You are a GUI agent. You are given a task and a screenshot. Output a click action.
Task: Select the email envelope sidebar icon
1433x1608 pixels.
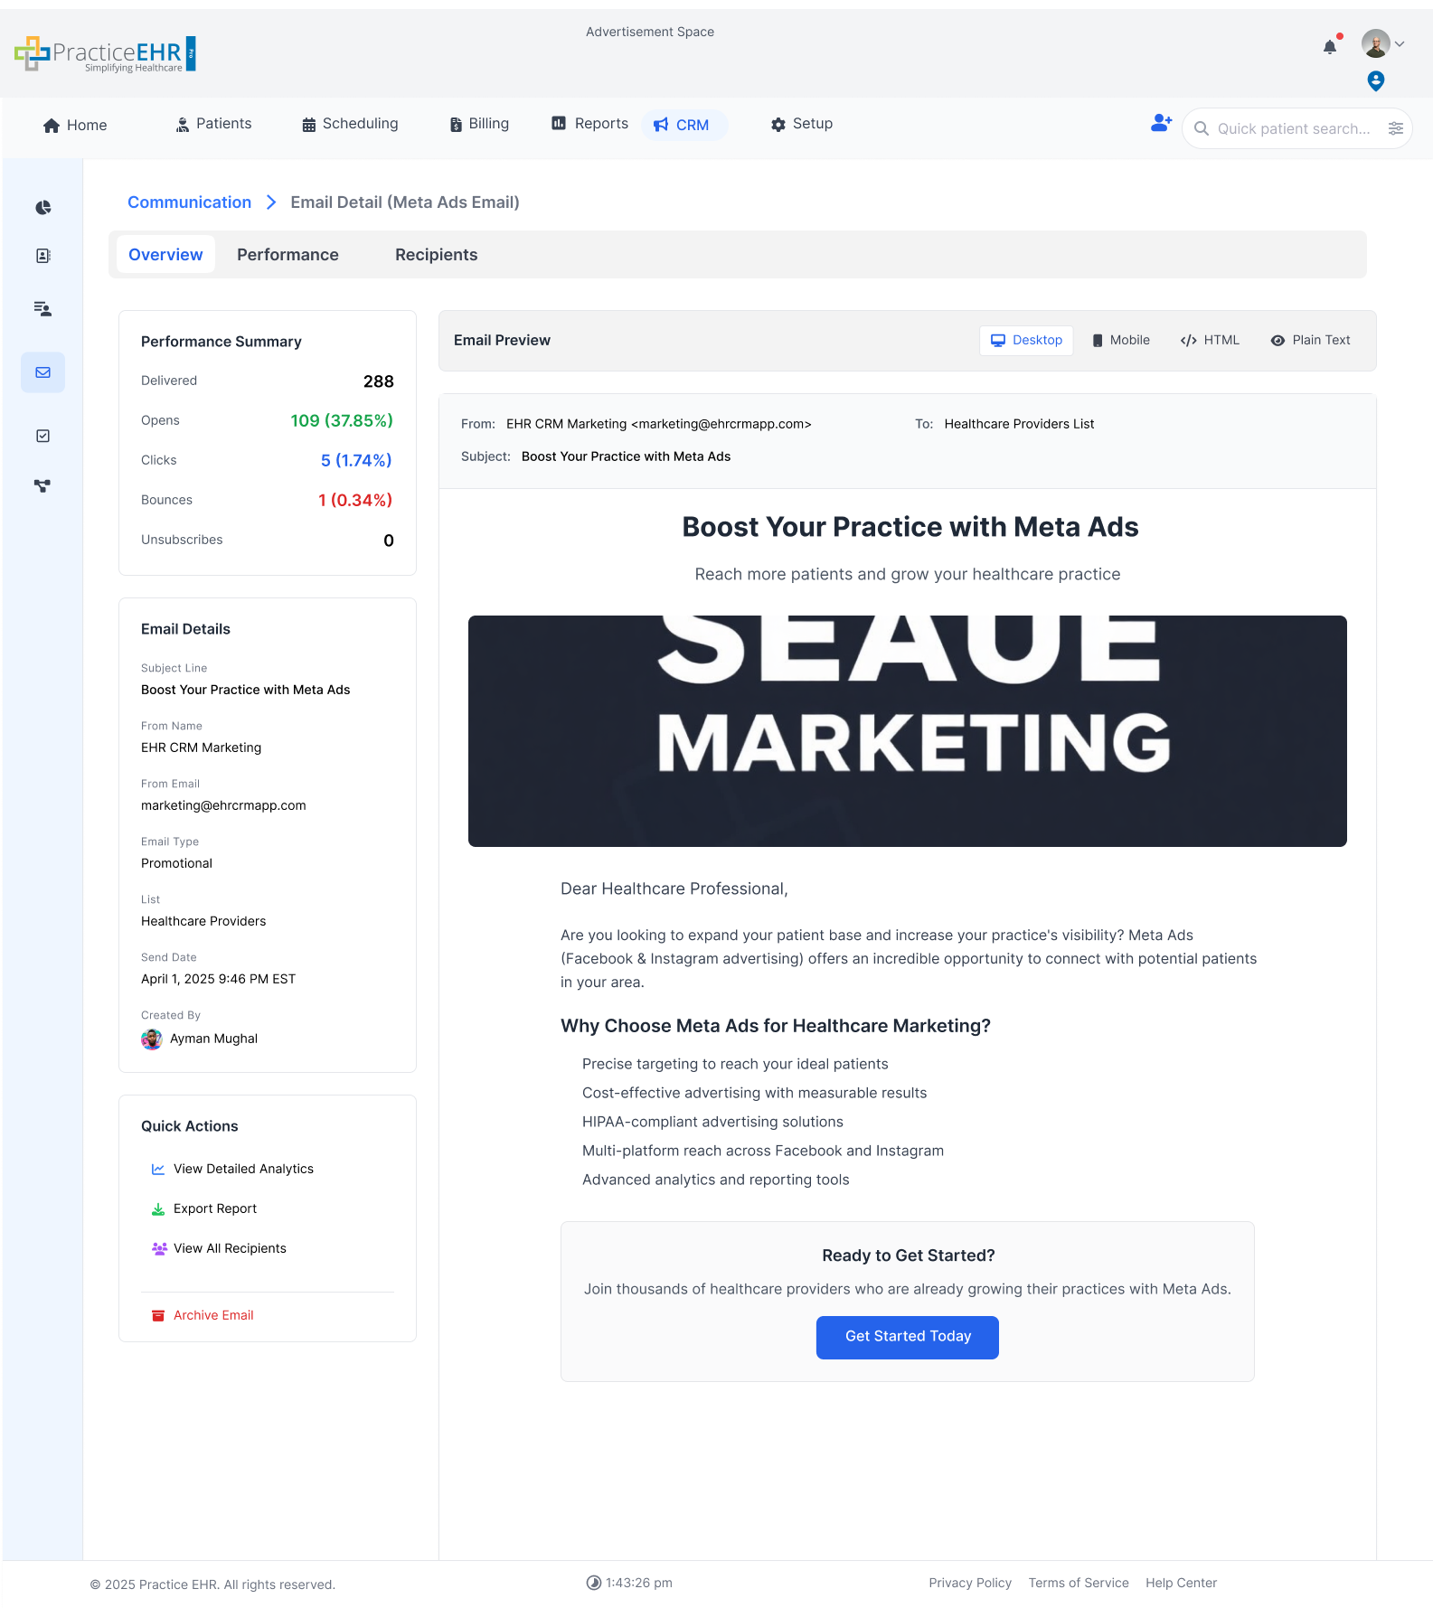[x=42, y=372]
